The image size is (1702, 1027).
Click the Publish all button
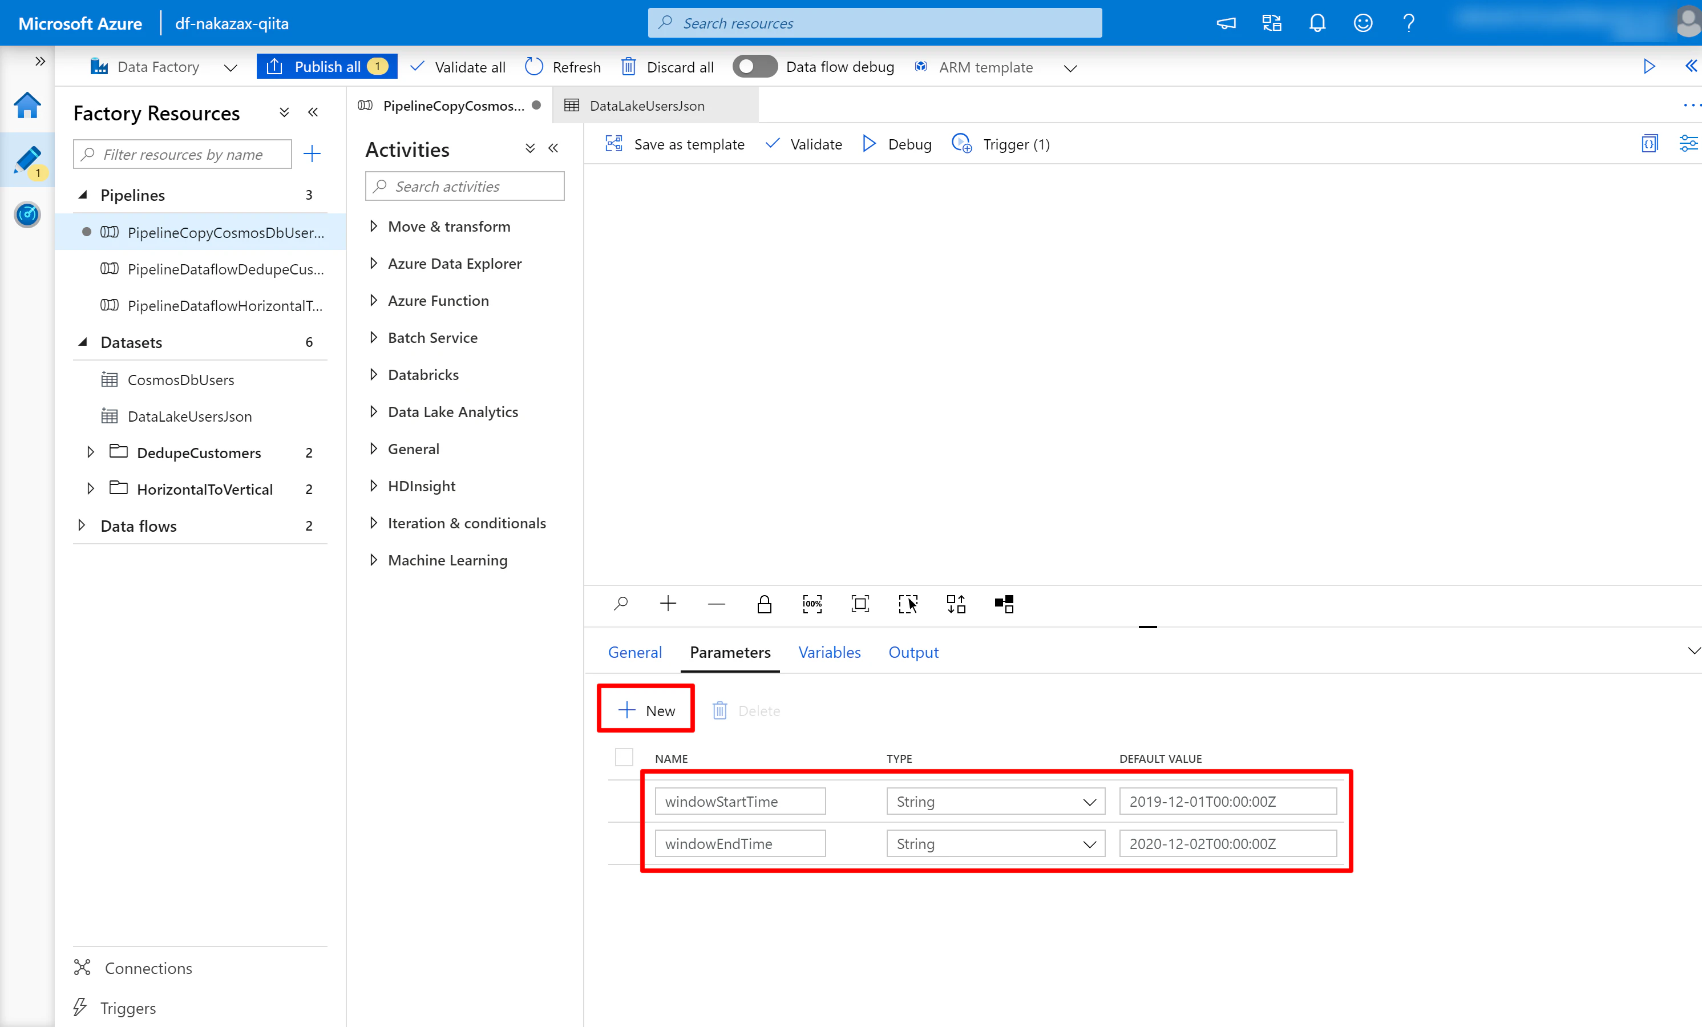coord(327,66)
